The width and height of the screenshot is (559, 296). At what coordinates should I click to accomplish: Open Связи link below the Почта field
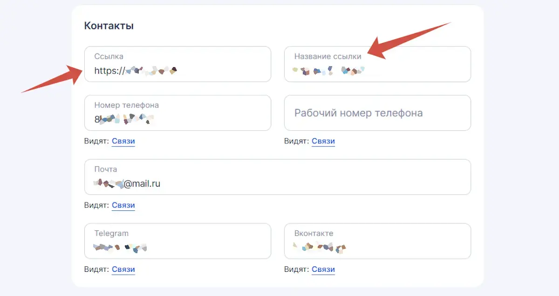pos(123,205)
